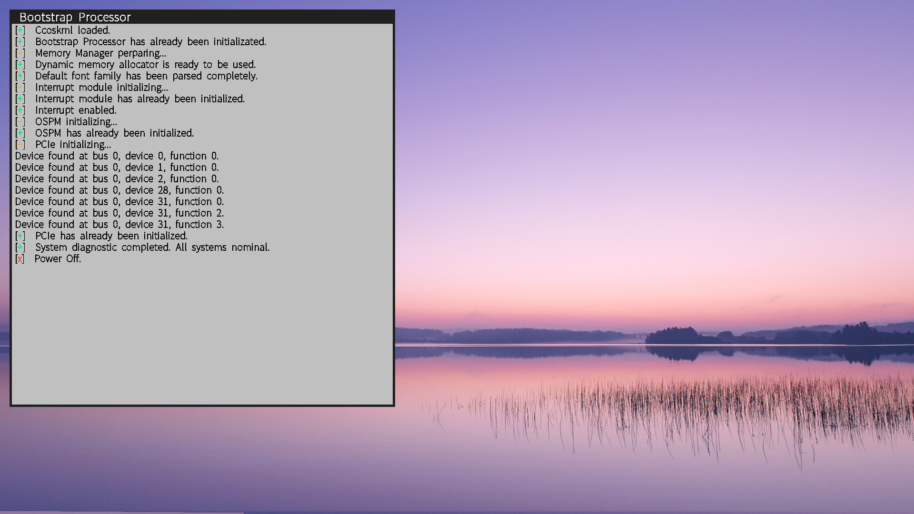Viewport: 914px width, 514px height.
Task: Select the Power Off log entry text
Action: coord(58,259)
